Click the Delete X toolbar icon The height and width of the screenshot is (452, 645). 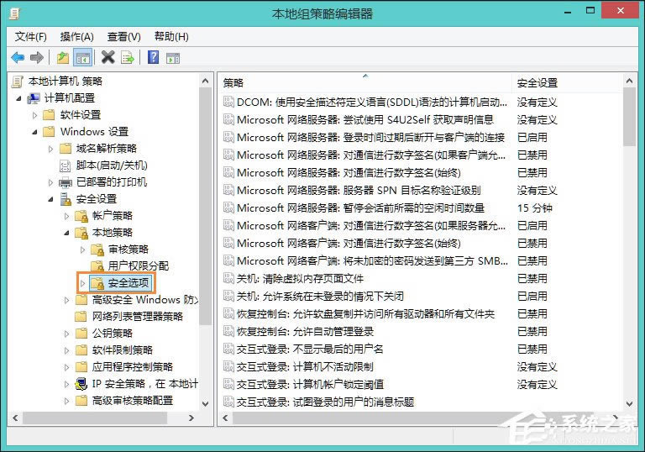(107, 57)
